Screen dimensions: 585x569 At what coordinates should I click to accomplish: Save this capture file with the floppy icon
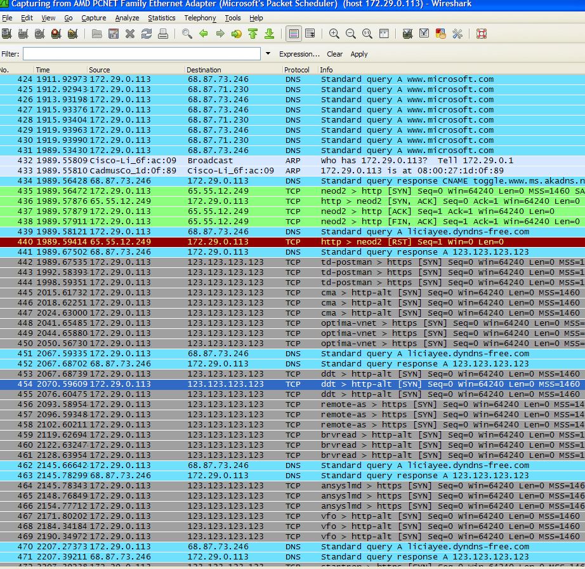coord(114,34)
